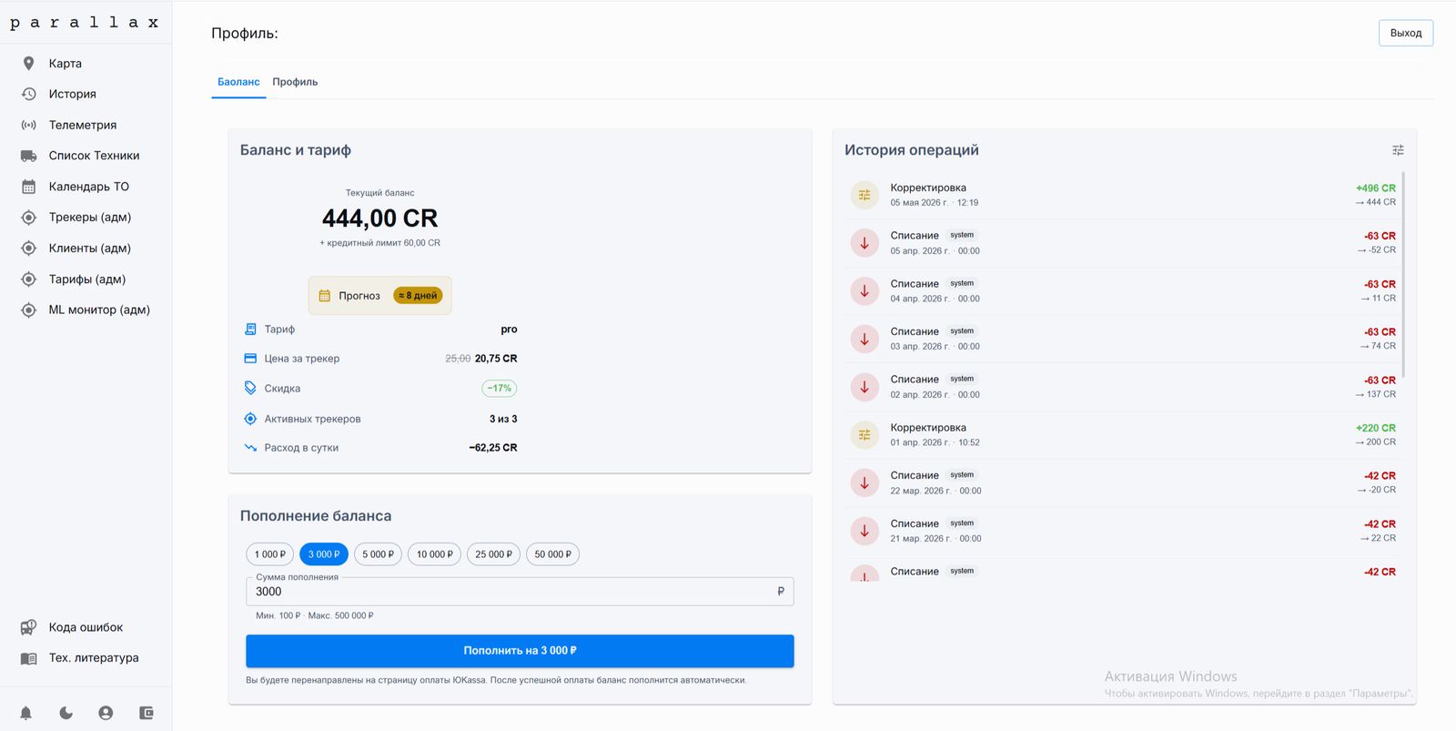This screenshot has width=1456, height=731.
Task: Click the Списание arrow icon for 22 мар. 2026
Action: coord(864,482)
